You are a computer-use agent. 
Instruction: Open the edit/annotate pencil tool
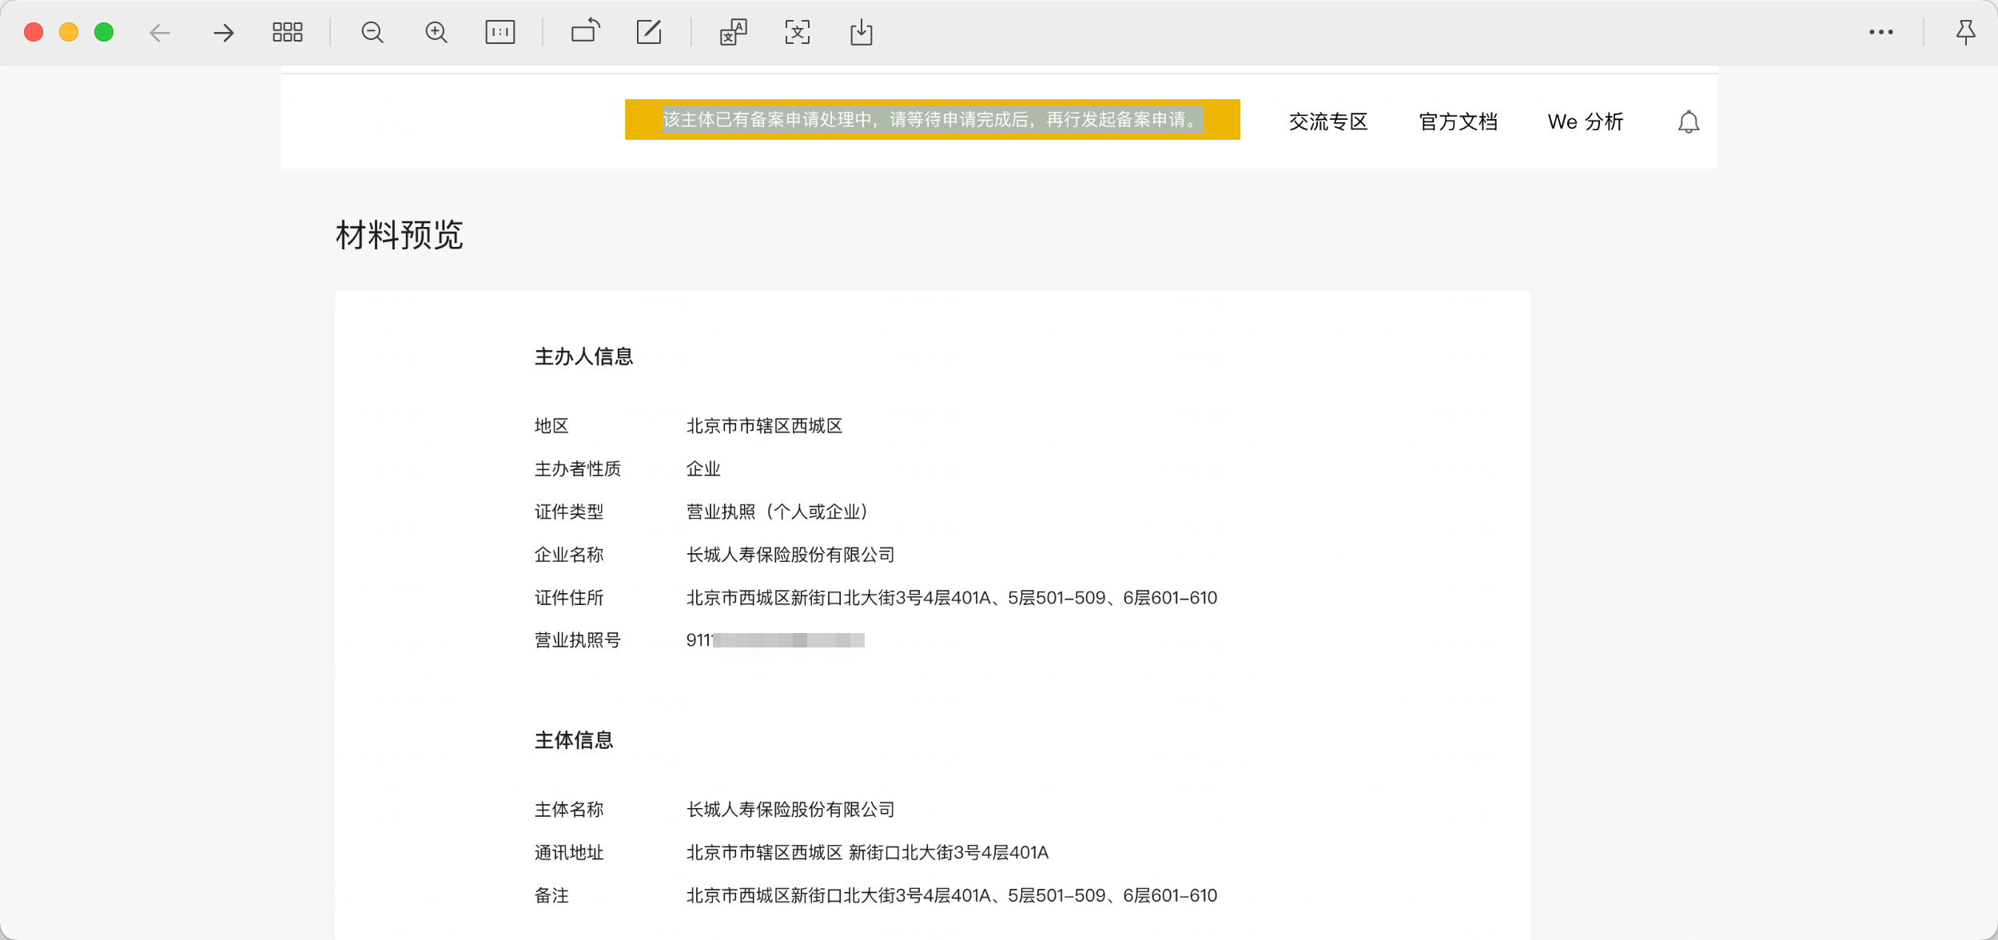pyautogui.click(x=649, y=33)
